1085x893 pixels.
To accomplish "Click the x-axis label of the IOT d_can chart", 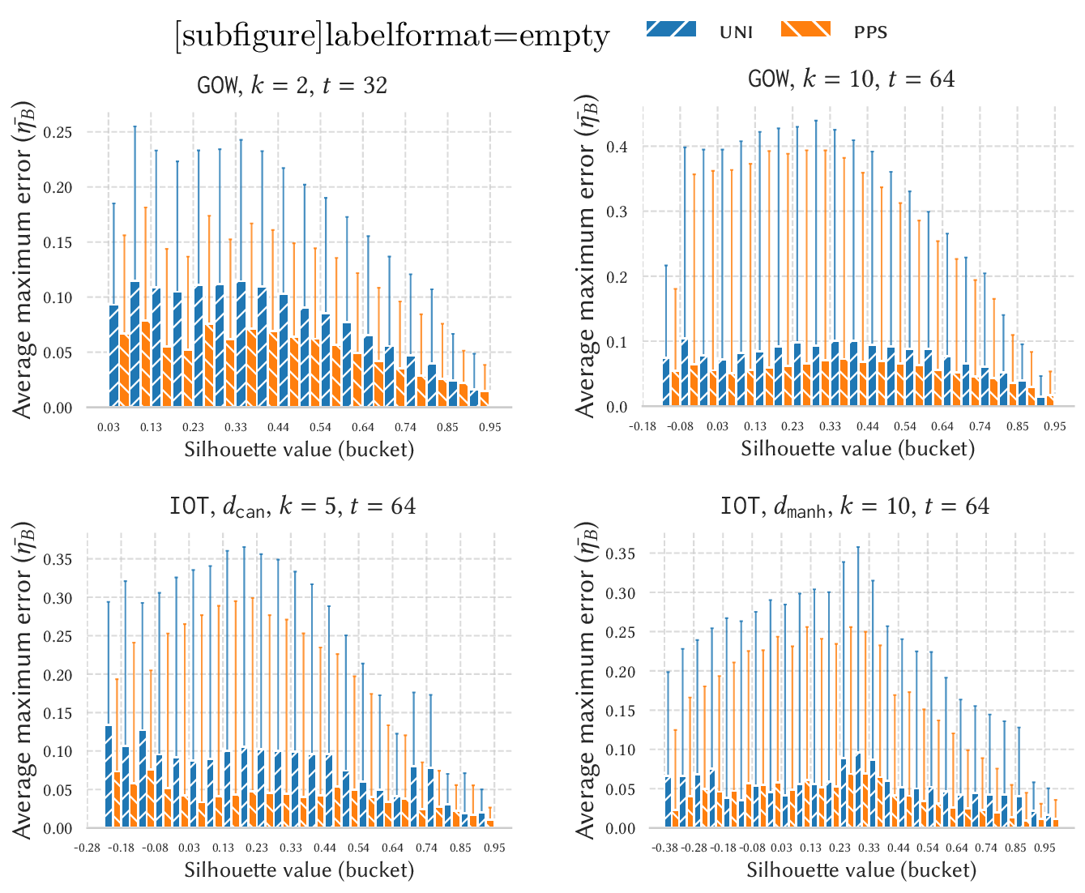I will (x=299, y=870).
